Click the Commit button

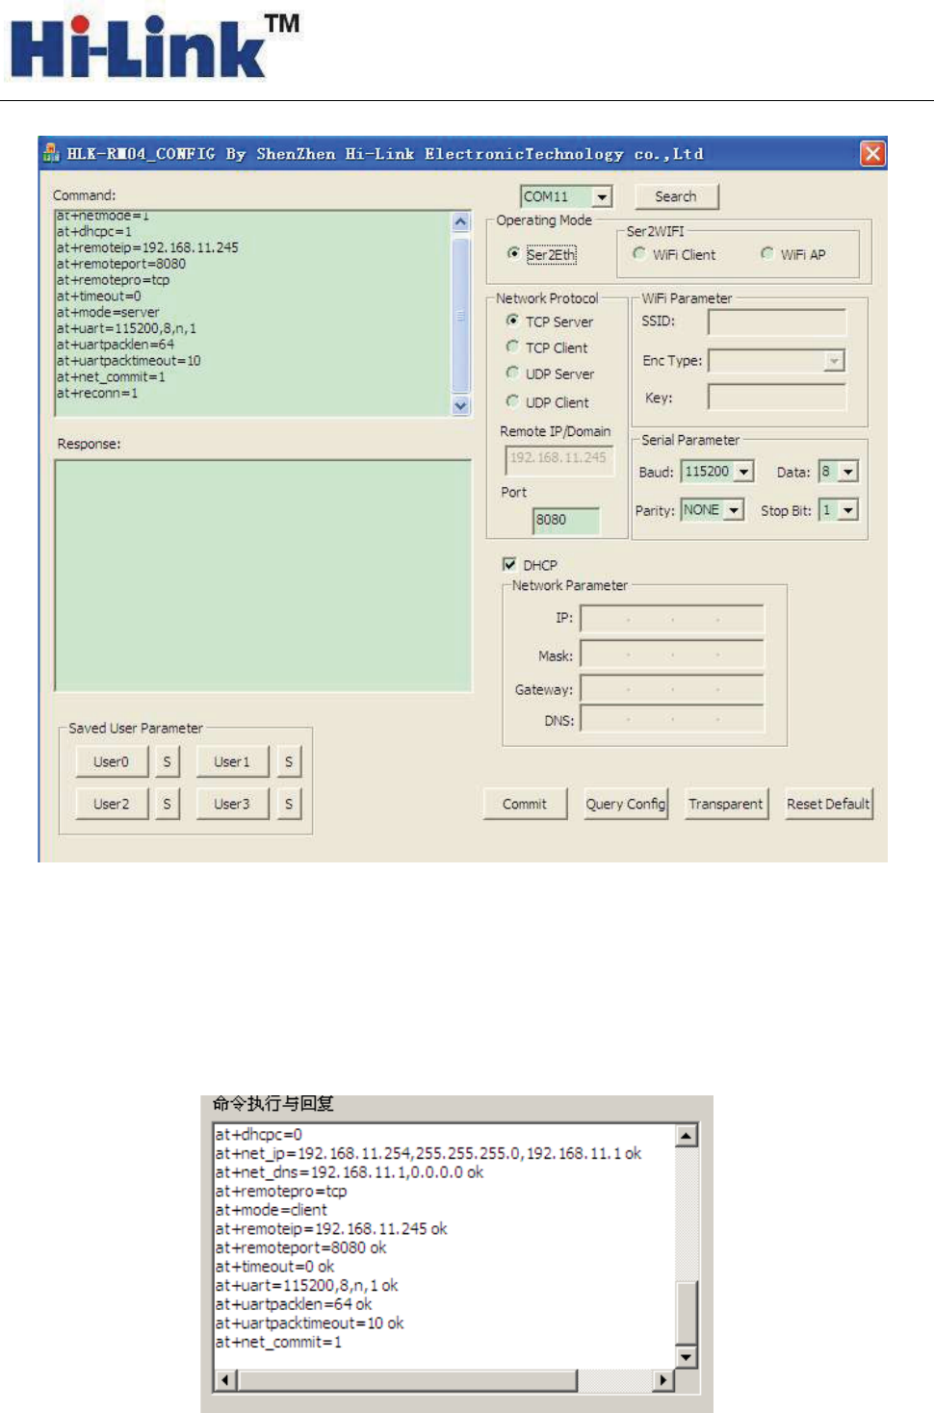click(525, 804)
